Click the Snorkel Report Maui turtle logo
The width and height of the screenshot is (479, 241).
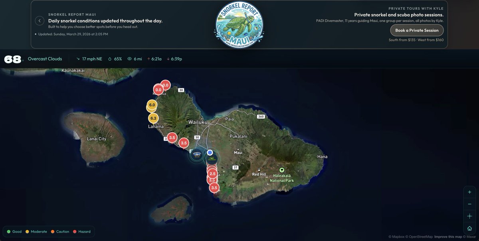click(239, 25)
